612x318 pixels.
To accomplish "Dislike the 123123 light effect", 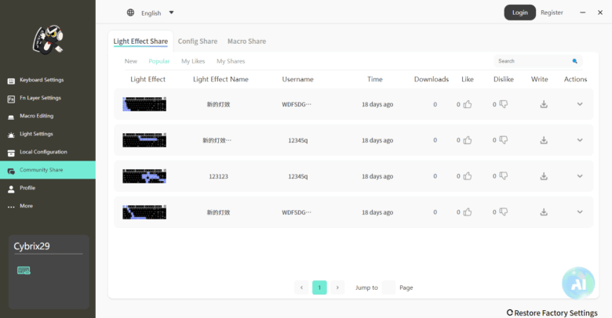I will (503, 176).
